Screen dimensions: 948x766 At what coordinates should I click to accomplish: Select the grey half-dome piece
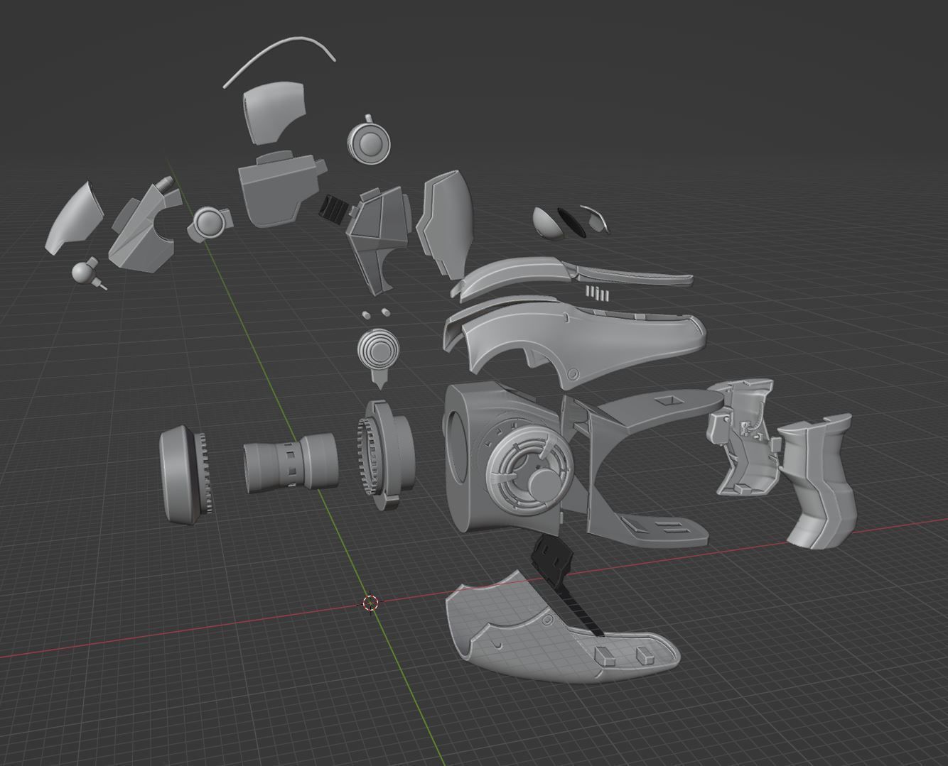pyautogui.click(x=548, y=222)
